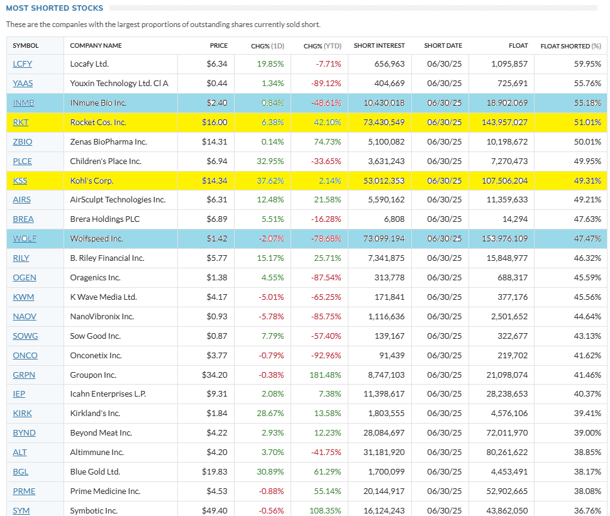Click the Locafy Ltd. company name
This screenshot has height=516, width=610.
pos(89,63)
